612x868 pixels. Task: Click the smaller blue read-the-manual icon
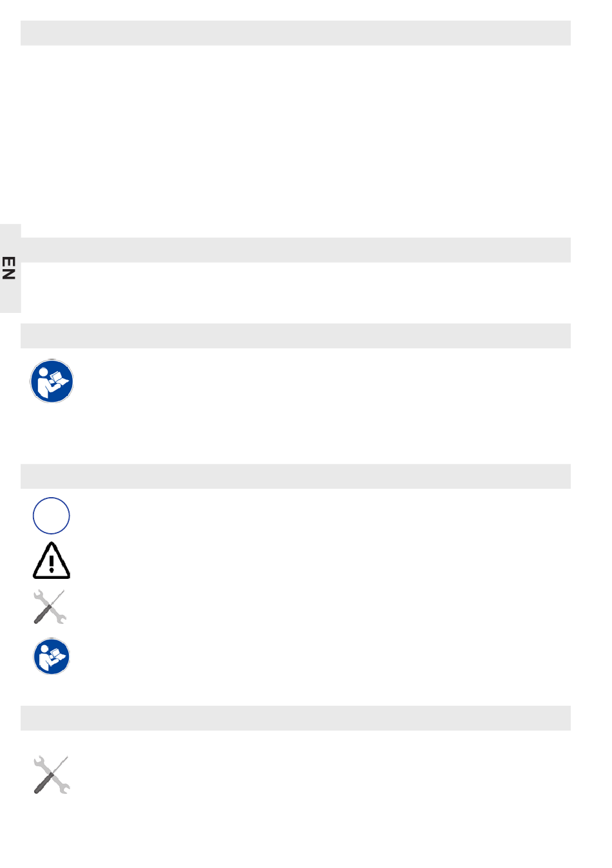pyautogui.click(x=52, y=657)
